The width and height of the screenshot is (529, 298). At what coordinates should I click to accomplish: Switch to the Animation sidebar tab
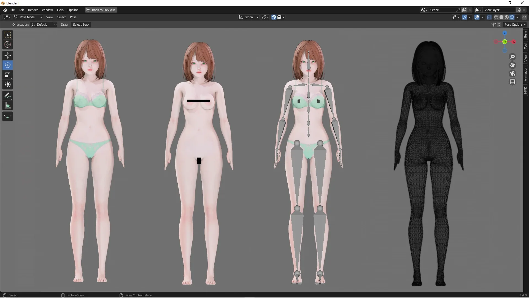point(526,74)
